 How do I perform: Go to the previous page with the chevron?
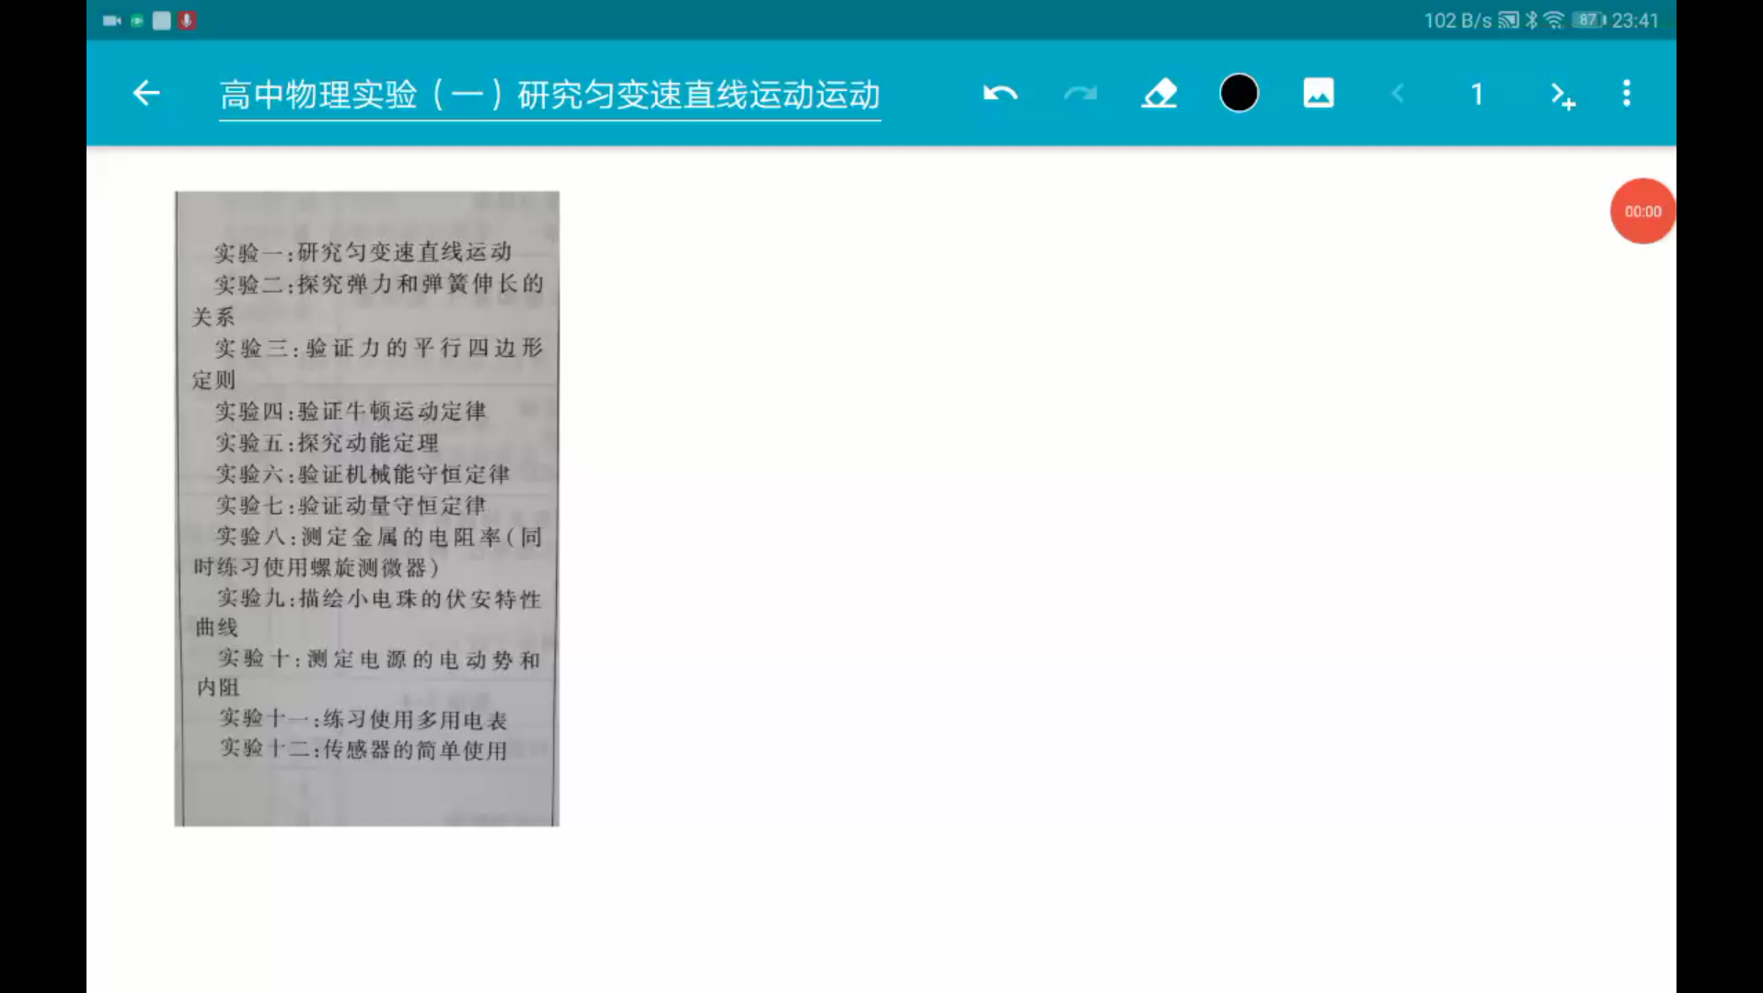pyautogui.click(x=1397, y=93)
